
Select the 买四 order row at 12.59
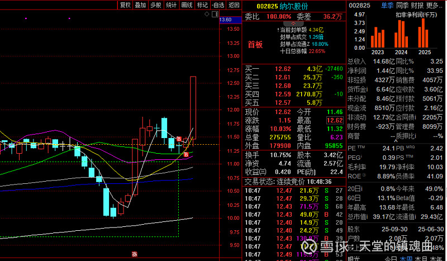tap(294, 94)
